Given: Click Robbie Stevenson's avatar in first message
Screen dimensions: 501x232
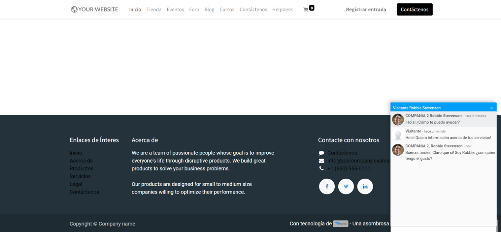Looking at the screenshot, I should 398,119.
